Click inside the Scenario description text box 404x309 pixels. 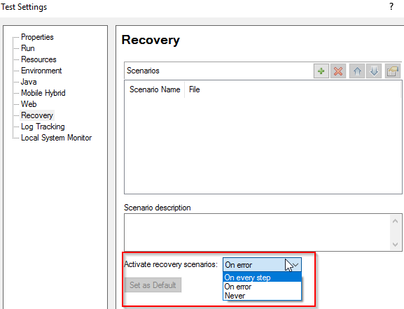click(x=258, y=232)
